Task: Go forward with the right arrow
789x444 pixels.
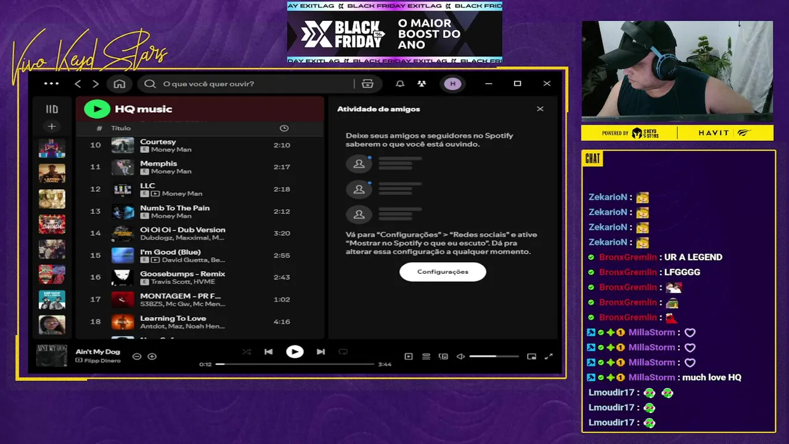Action: [x=96, y=84]
